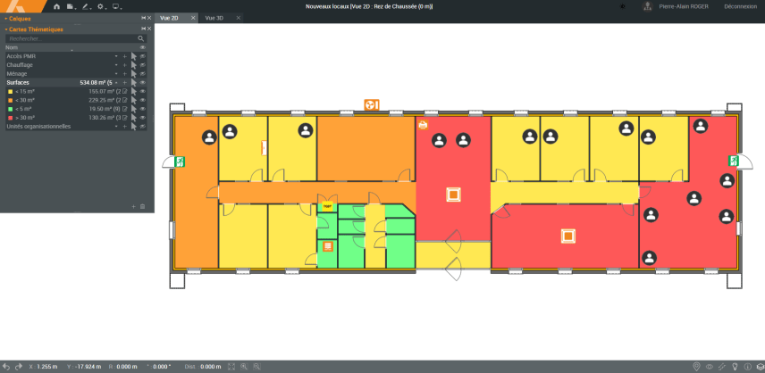Show the Unités organisationnelles map
This screenshot has width=765, height=373.
point(143,127)
